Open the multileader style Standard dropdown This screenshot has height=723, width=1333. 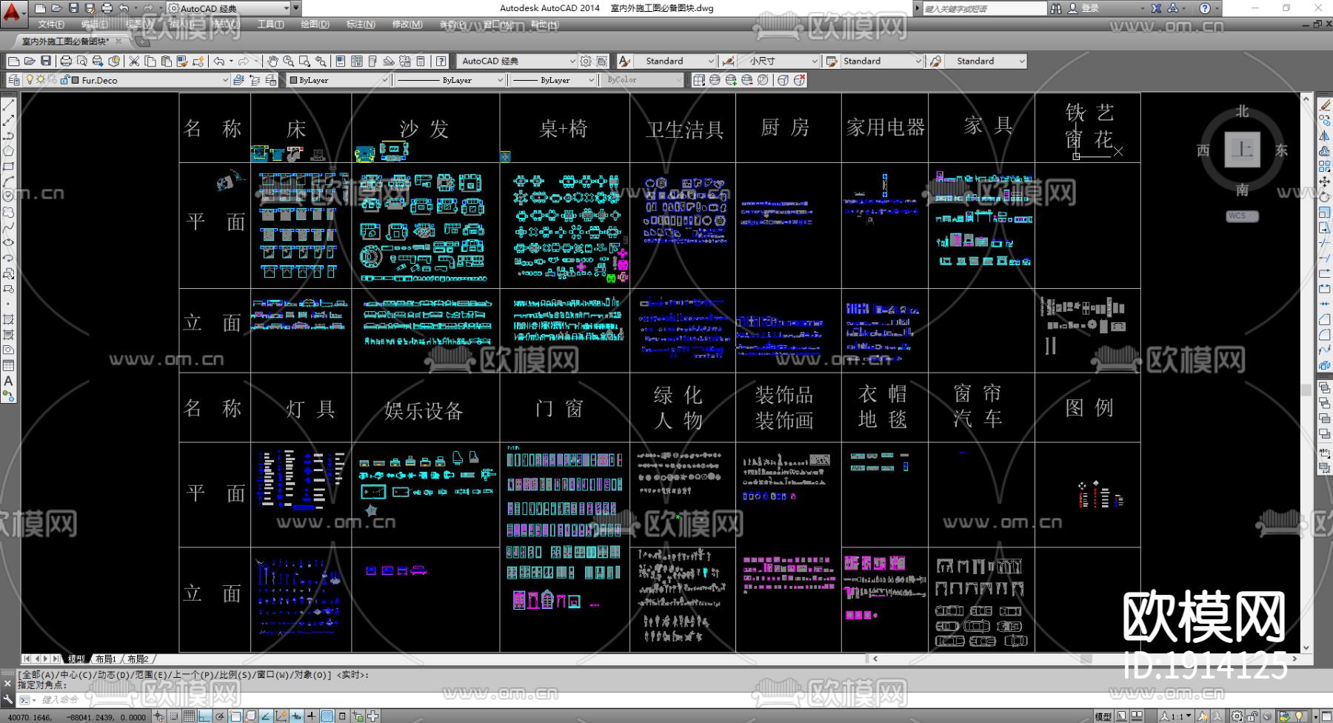point(986,61)
